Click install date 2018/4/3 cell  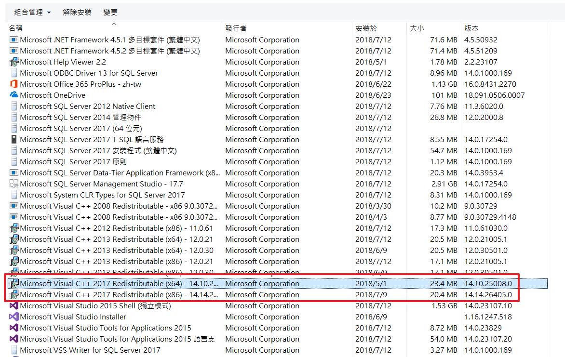pos(371,217)
